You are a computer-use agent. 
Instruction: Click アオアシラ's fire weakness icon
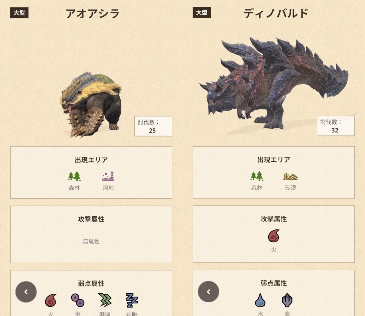(51, 300)
